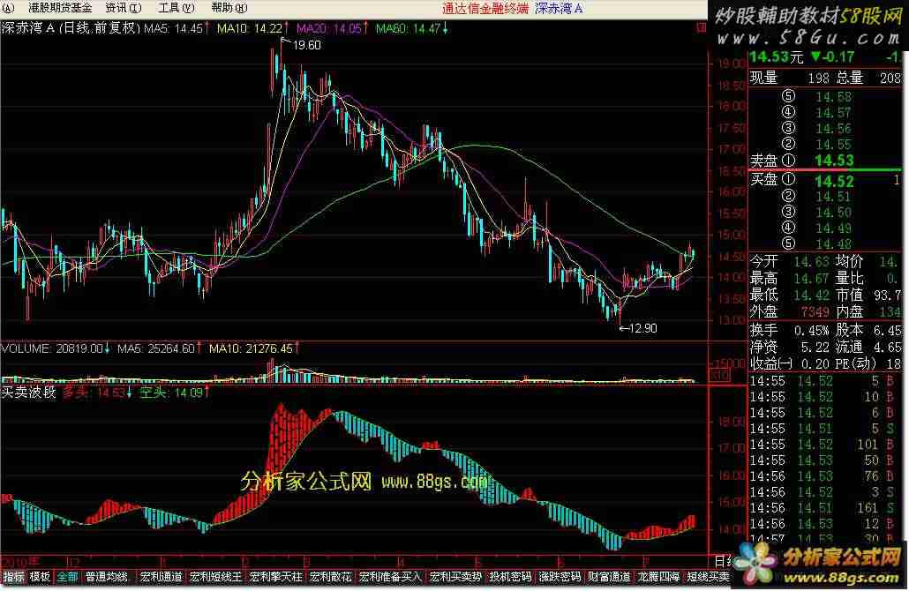The height and width of the screenshot is (591, 909).
Task: Open the 资讯(I) menu
Action: (124, 8)
